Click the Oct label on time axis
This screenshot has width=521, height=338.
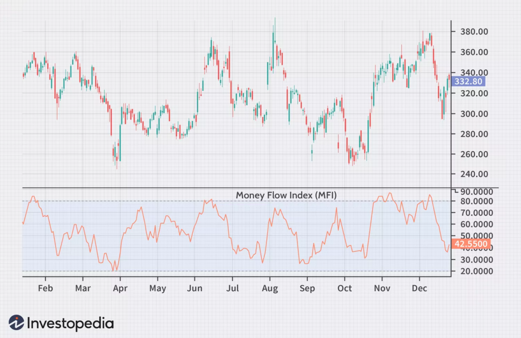[x=344, y=288]
